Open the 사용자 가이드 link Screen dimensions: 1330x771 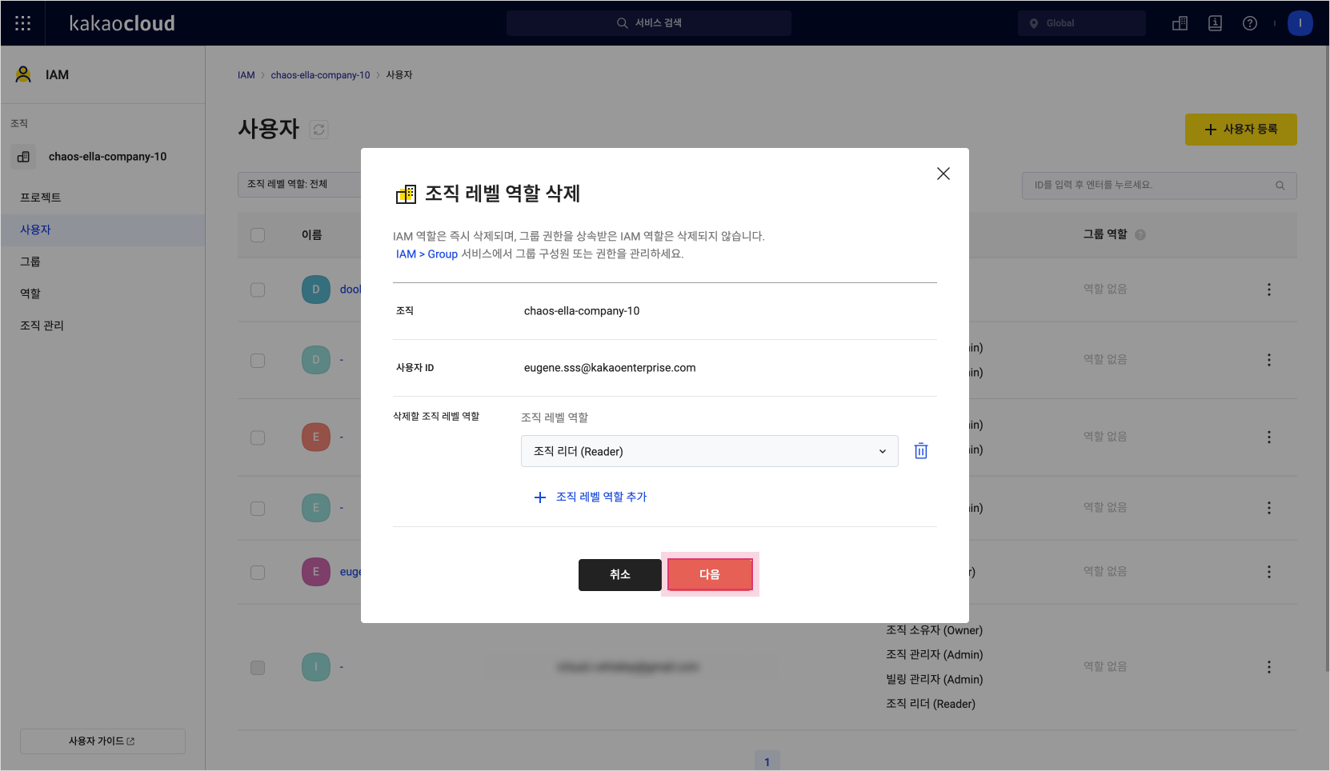tap(102, 741)
